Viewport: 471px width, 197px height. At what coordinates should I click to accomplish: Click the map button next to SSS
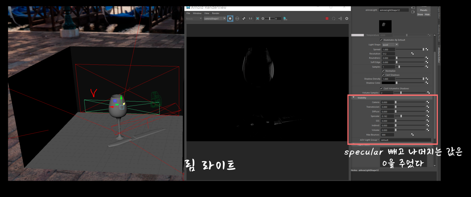pyautogui.click(x=428, y=121)
